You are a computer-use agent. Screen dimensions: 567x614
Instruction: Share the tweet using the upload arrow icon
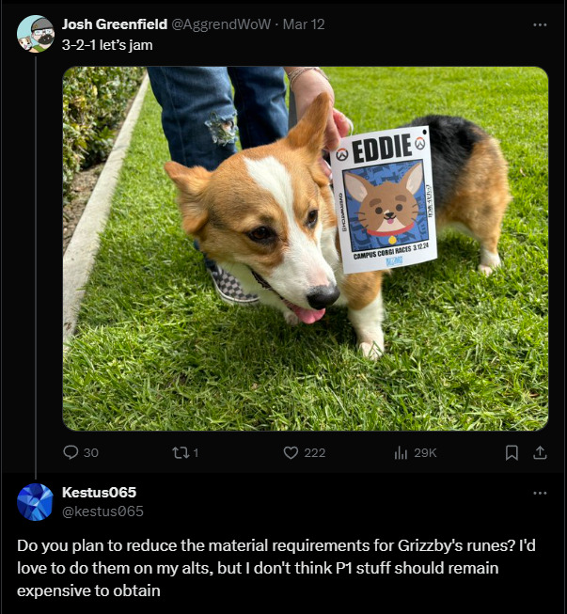pos(540,452)
